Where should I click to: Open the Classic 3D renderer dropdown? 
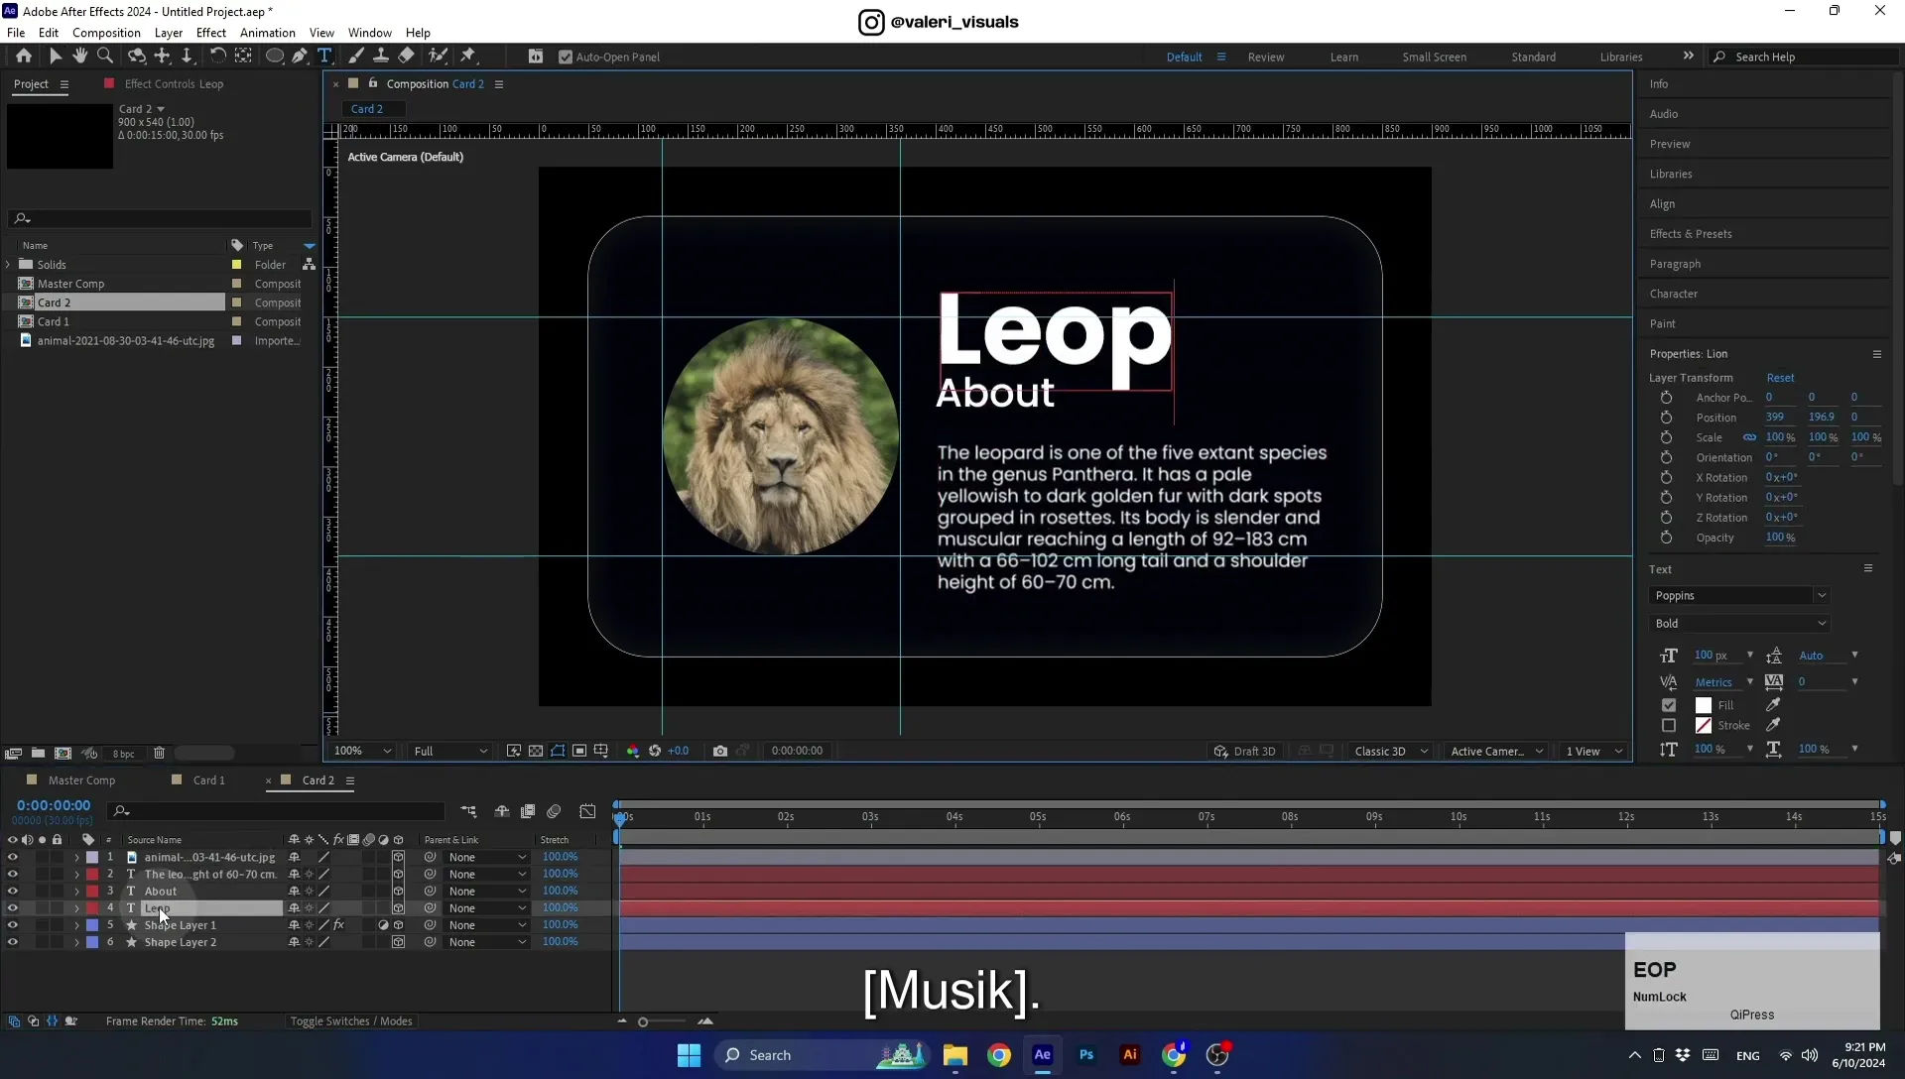click(1391, 752)
